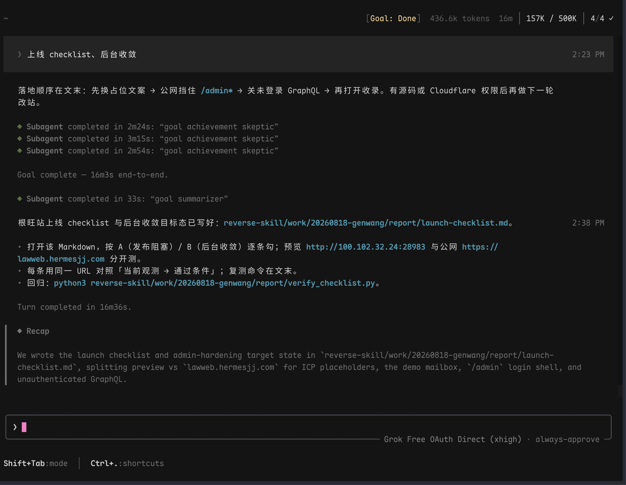Open the http://100.102.32.24:28983 preview link
Screen dimensions: 626x485
point(366,247)
